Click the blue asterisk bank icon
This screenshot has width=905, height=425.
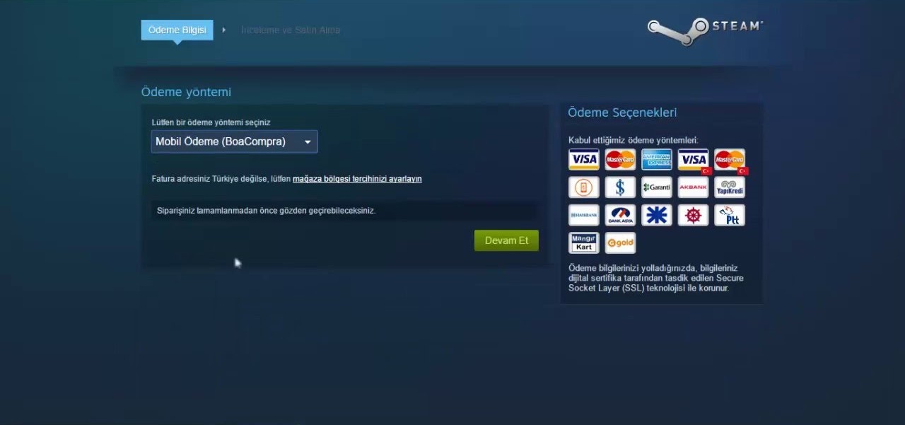[657, 215]
